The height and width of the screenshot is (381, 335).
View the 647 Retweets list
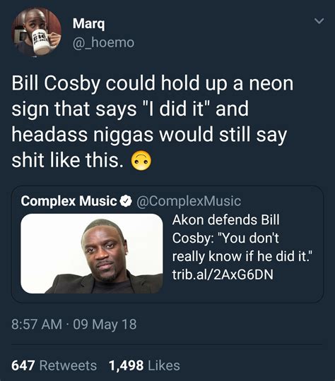tap(54, 365)
